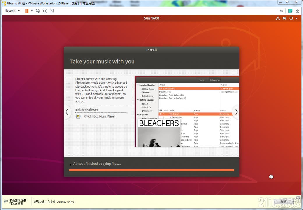Select artist Bleachers Feat. Yoko Ono (1)
The width and height of the screenshot is (303, 210).
pos(172,98)
